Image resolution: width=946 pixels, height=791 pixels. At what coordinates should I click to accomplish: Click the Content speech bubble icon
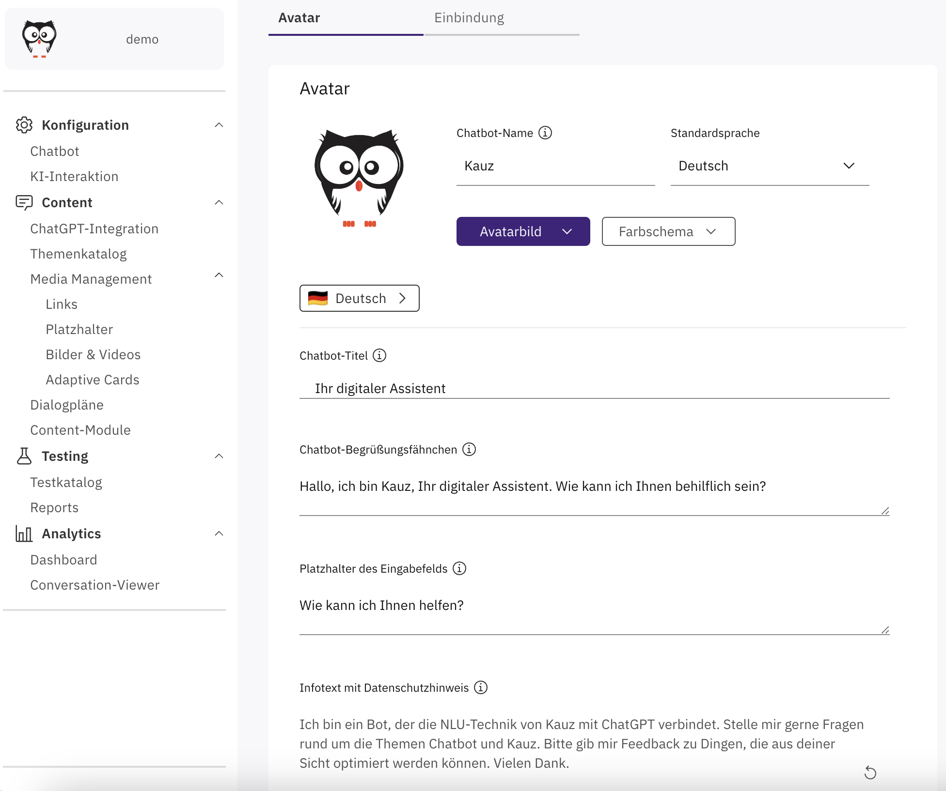24,202
